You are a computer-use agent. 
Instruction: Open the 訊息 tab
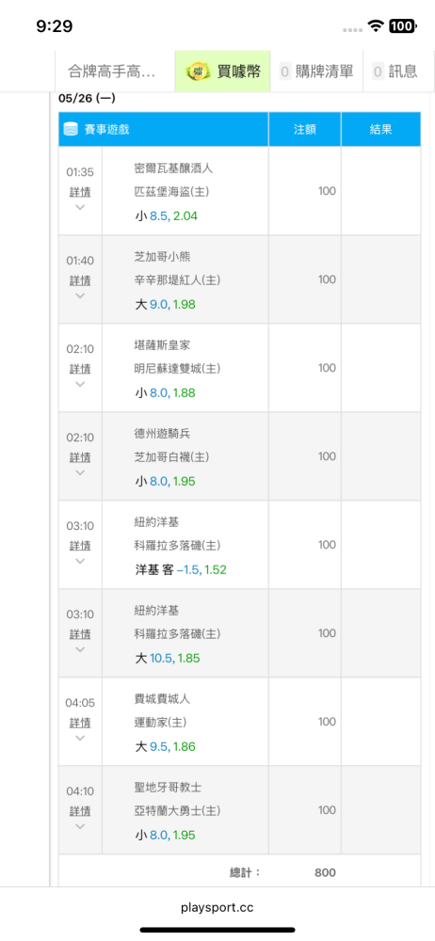(x=395, y=72)
